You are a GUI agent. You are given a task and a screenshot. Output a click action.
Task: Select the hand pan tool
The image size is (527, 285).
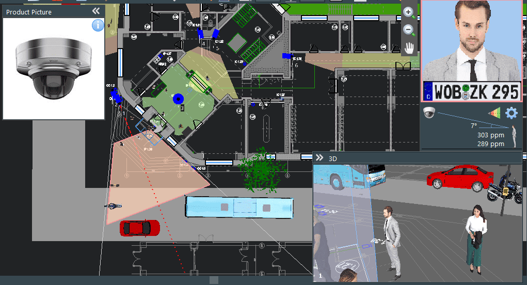tap(409, 48)
